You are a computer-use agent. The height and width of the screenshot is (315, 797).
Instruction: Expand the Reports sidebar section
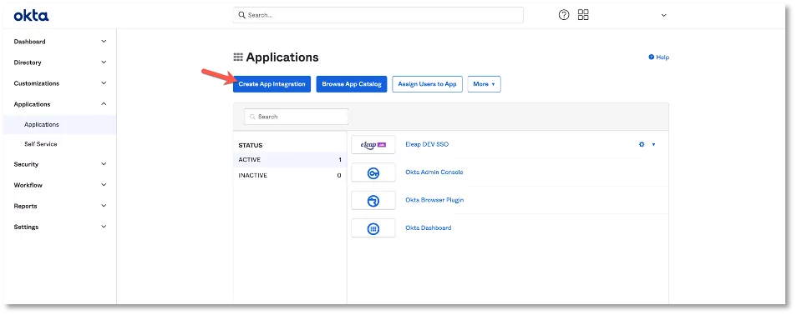pos(104,206)
